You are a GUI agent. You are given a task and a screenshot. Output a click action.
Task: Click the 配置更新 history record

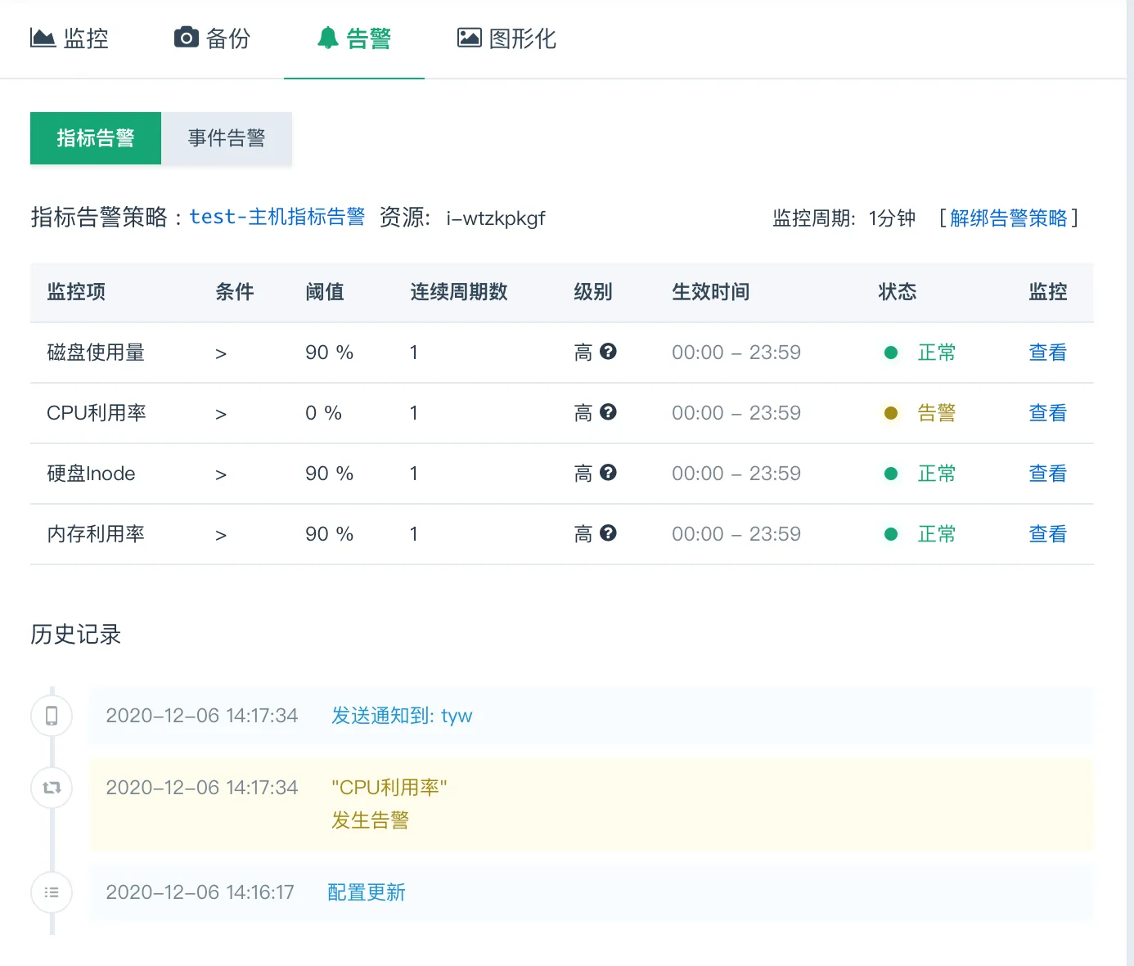(x=367, y=892)
